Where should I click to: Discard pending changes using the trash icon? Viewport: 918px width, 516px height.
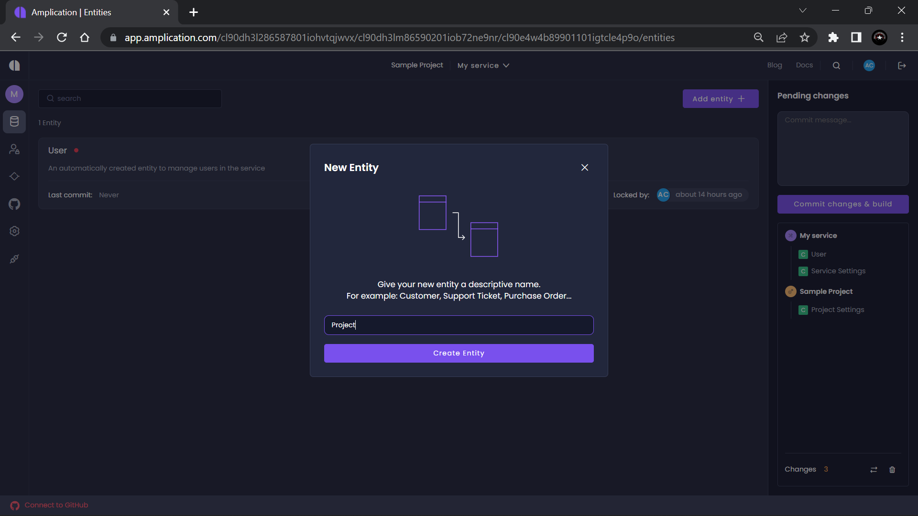pos(892,470)
